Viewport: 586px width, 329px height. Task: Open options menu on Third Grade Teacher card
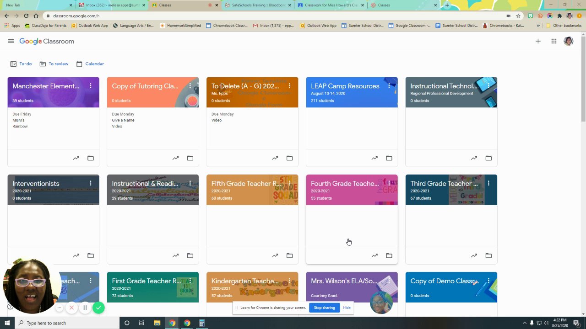pos(488,183)
